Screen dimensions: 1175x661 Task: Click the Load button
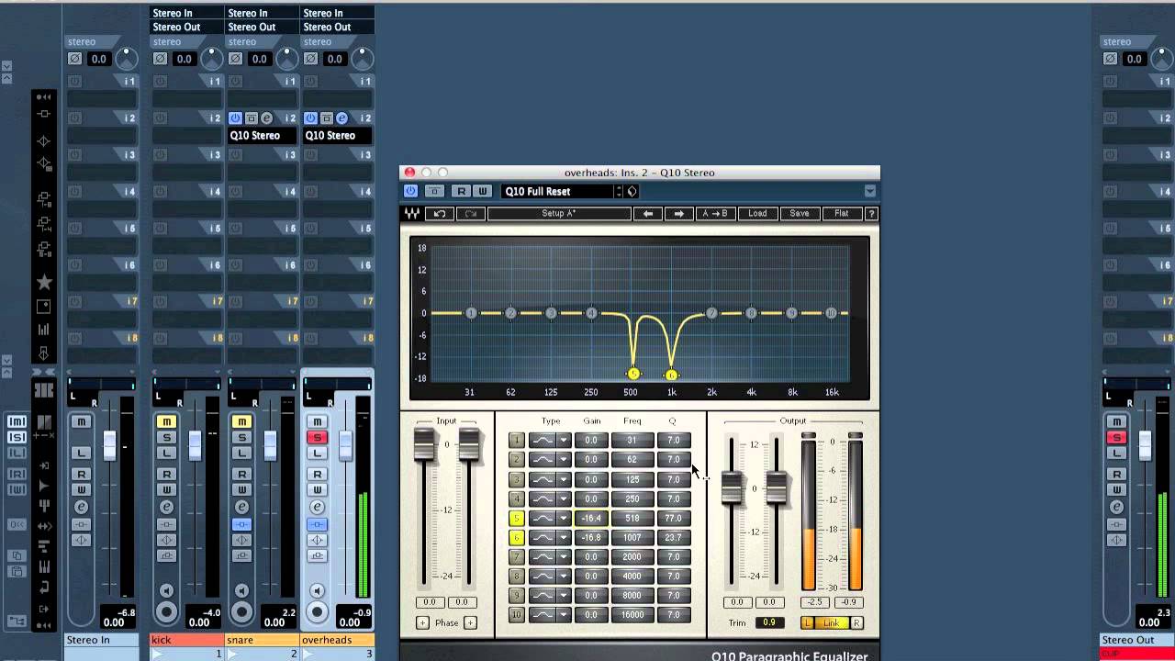point(757,214)
